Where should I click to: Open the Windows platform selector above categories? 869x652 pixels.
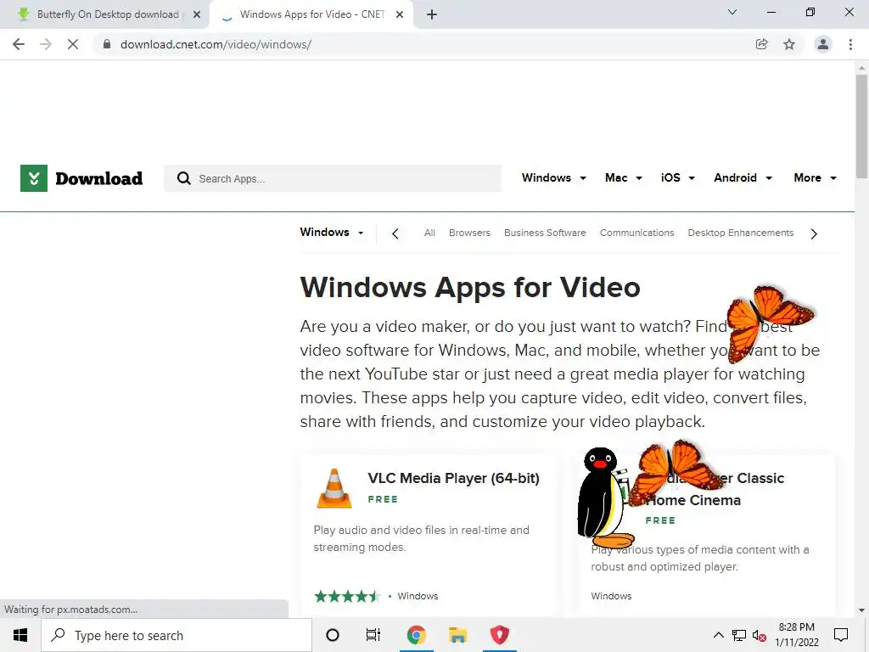(332, 233)
